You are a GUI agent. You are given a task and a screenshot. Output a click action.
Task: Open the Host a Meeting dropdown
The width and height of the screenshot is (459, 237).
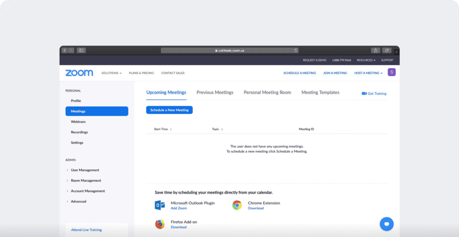pyautogui.click(x=368, y=73)
